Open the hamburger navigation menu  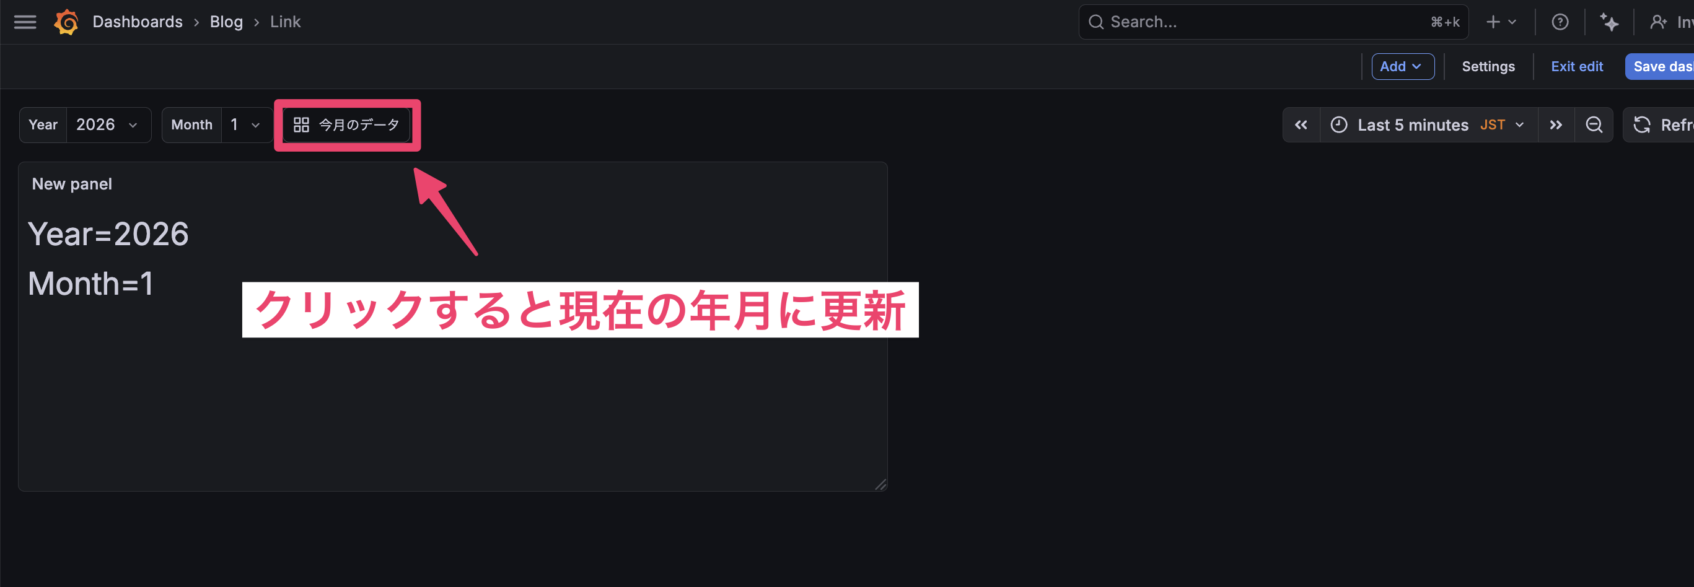(25, 22)
